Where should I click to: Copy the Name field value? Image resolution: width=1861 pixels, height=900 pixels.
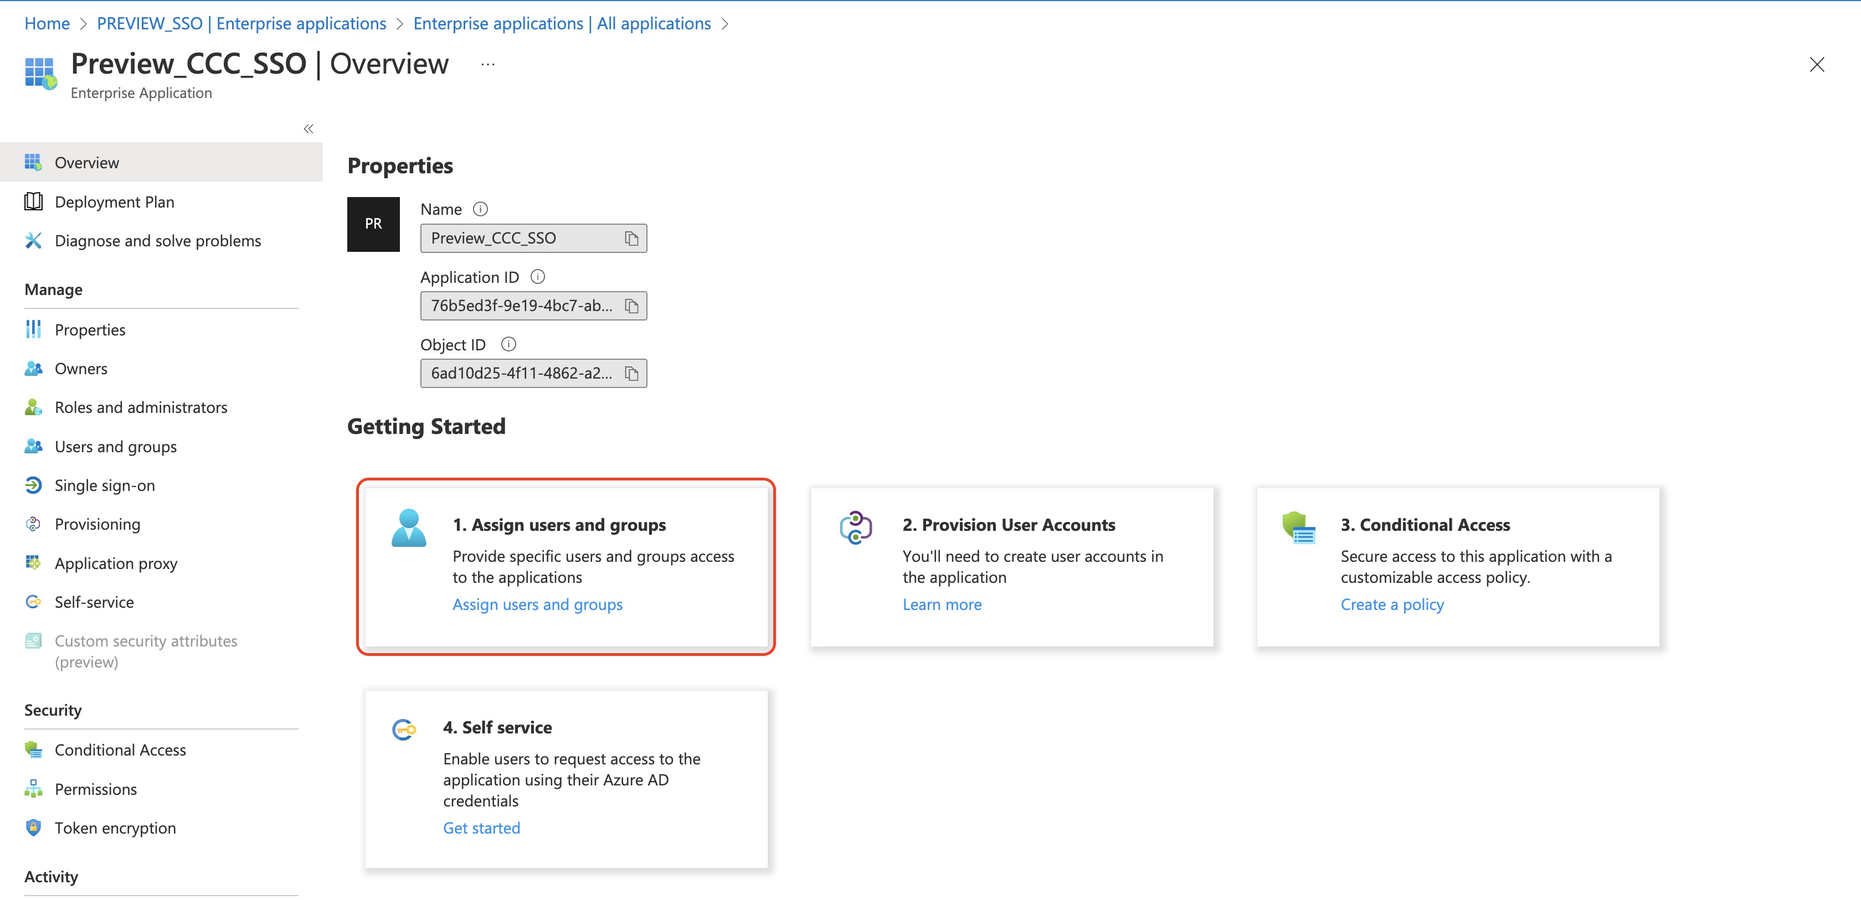(631, 239)
